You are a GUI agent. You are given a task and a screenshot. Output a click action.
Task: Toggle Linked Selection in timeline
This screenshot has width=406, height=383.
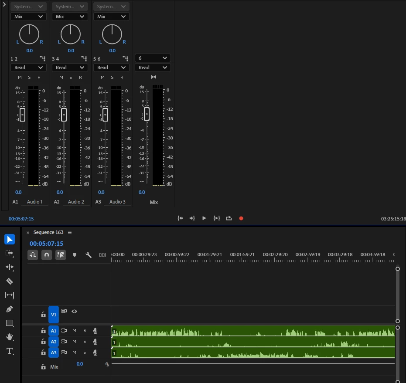61,255
